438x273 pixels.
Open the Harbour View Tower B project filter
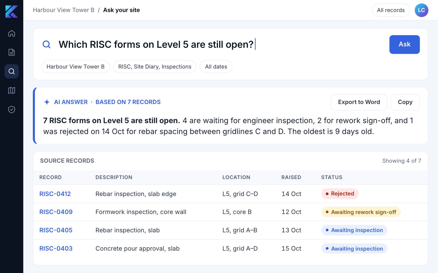tap(76, 67)
